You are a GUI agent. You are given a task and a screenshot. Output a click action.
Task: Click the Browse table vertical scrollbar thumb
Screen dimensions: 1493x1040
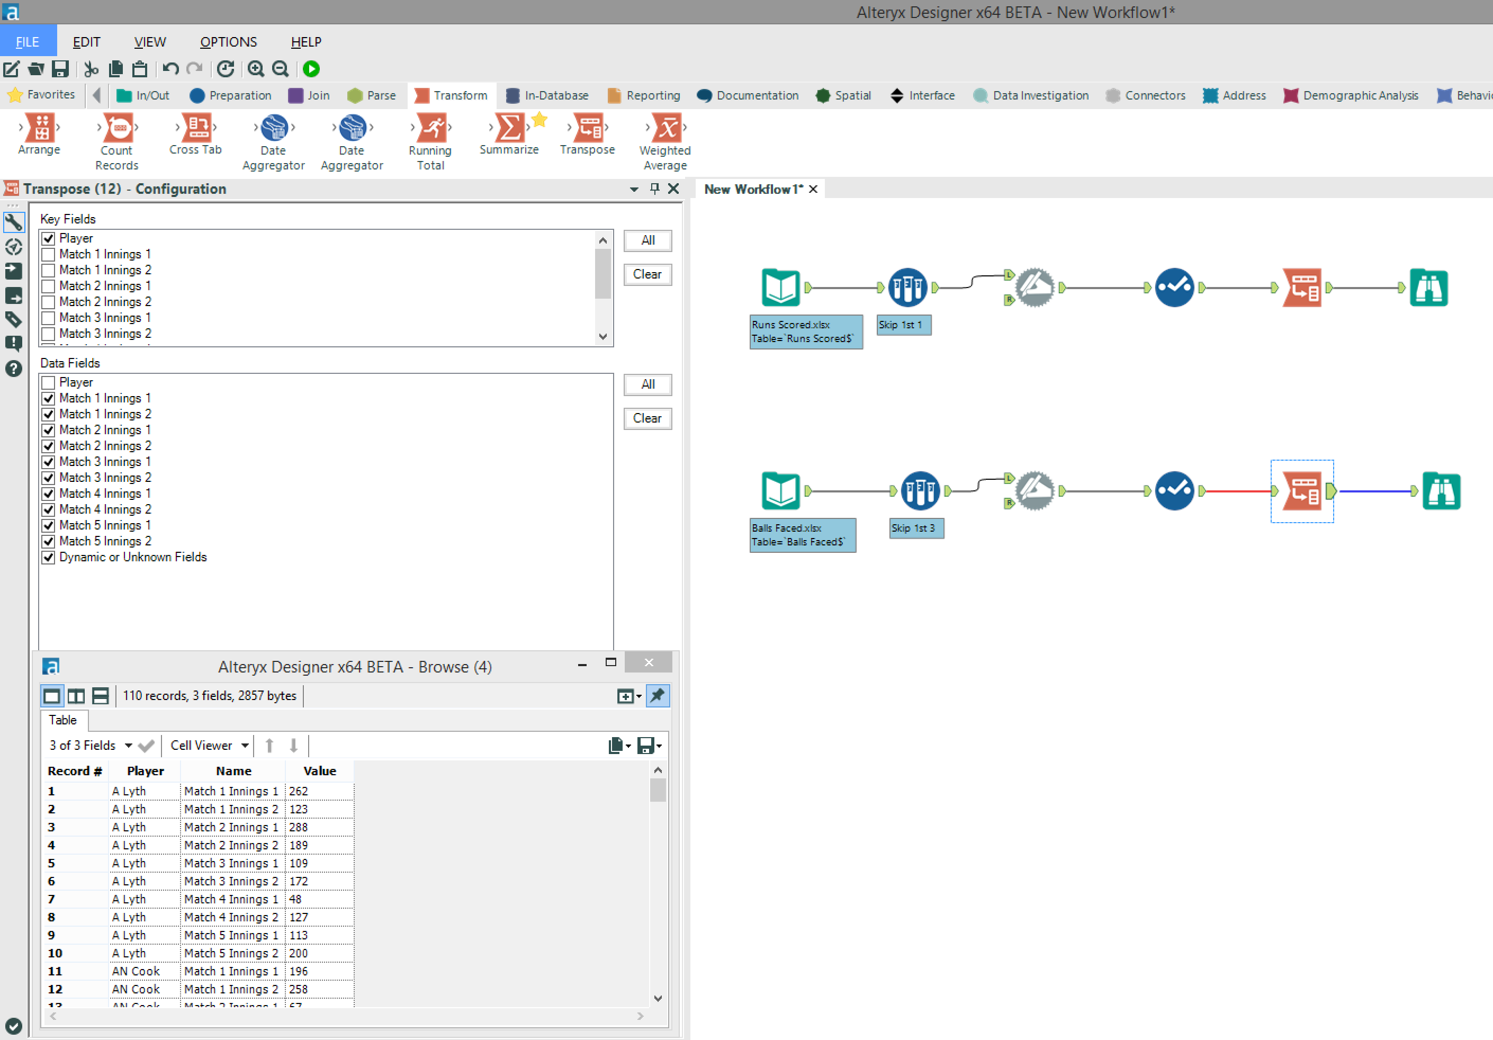[658, 791]
